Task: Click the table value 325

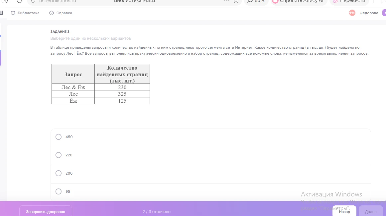Action: pyautogui.click(x=122, y=94)
